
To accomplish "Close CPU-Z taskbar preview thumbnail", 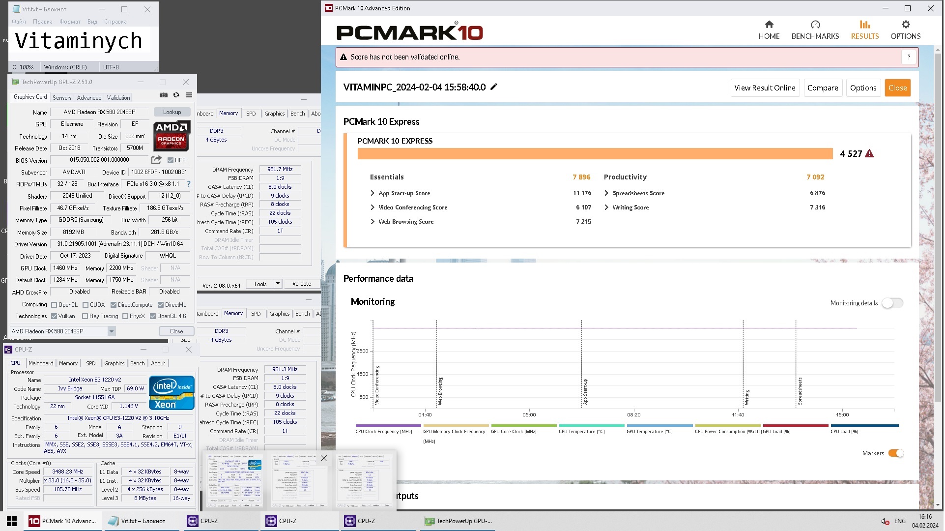I will click(x=324, y=459).
